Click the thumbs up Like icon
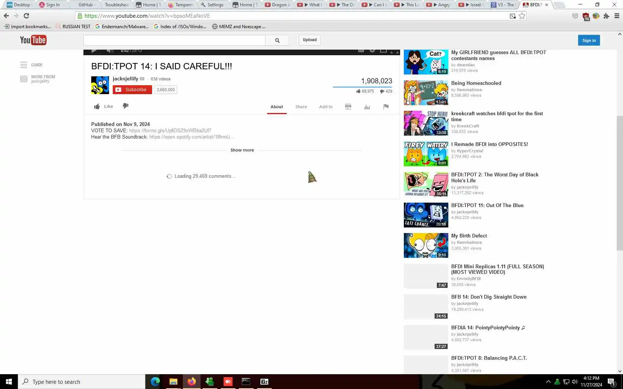 pos(97,107)
